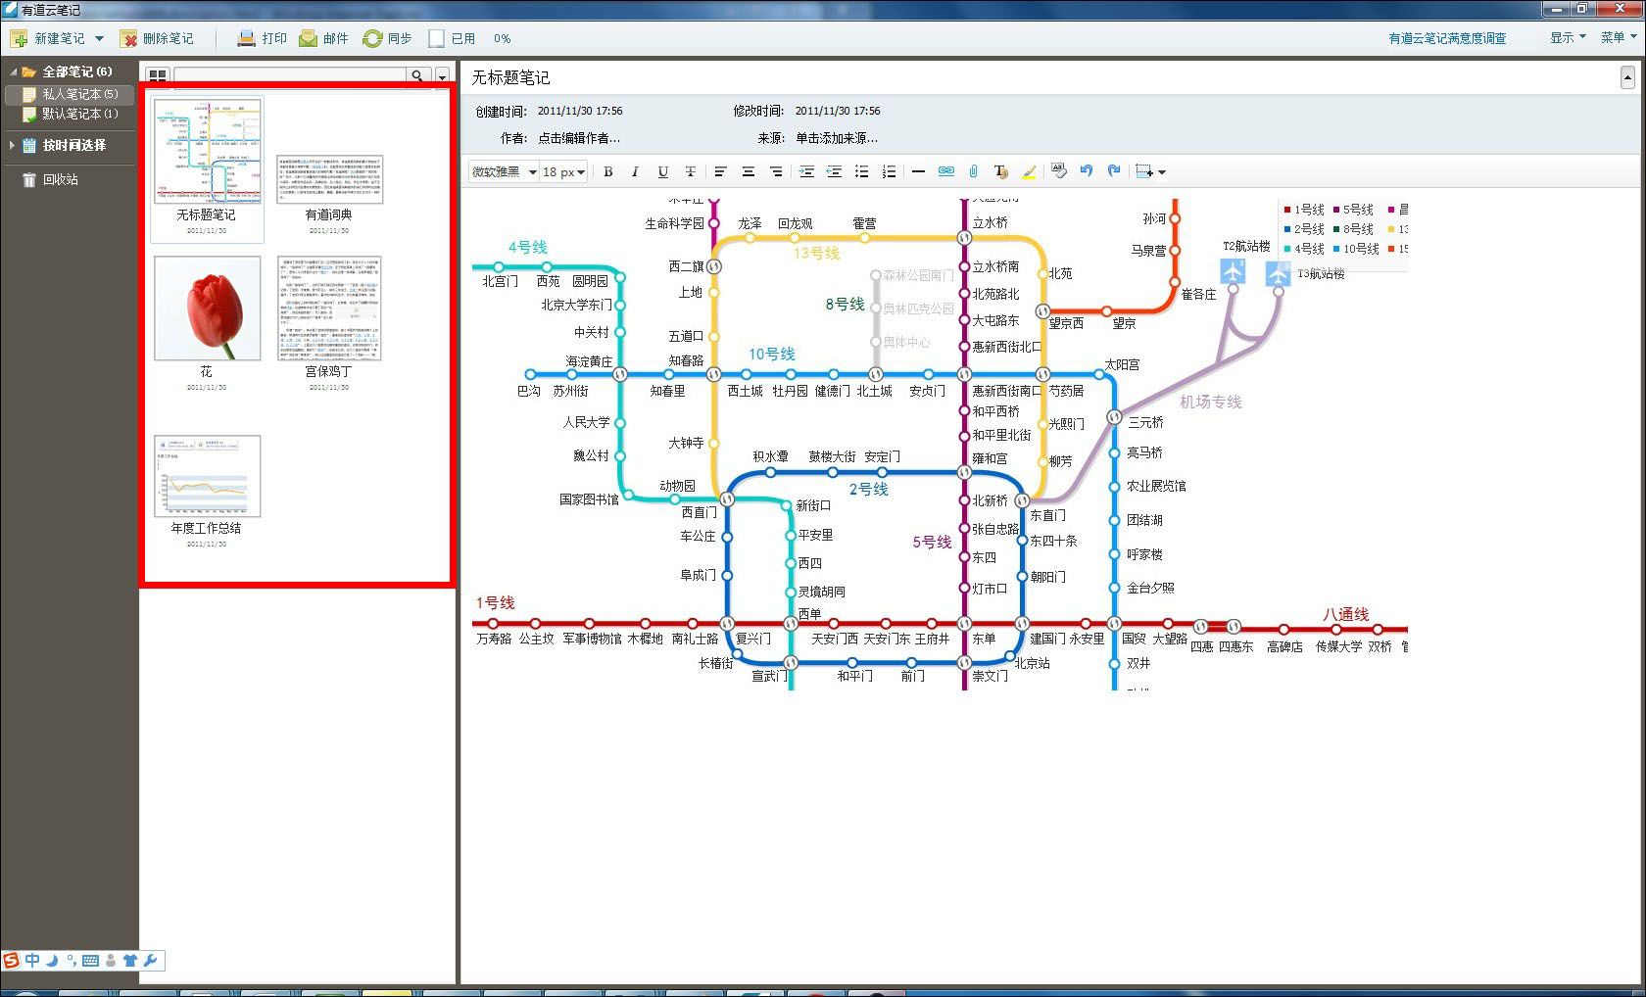The height and width of the screenshot is (997, 1646).
Task: Click the Print (打印) toolbar icon
Action: (247, 38)
